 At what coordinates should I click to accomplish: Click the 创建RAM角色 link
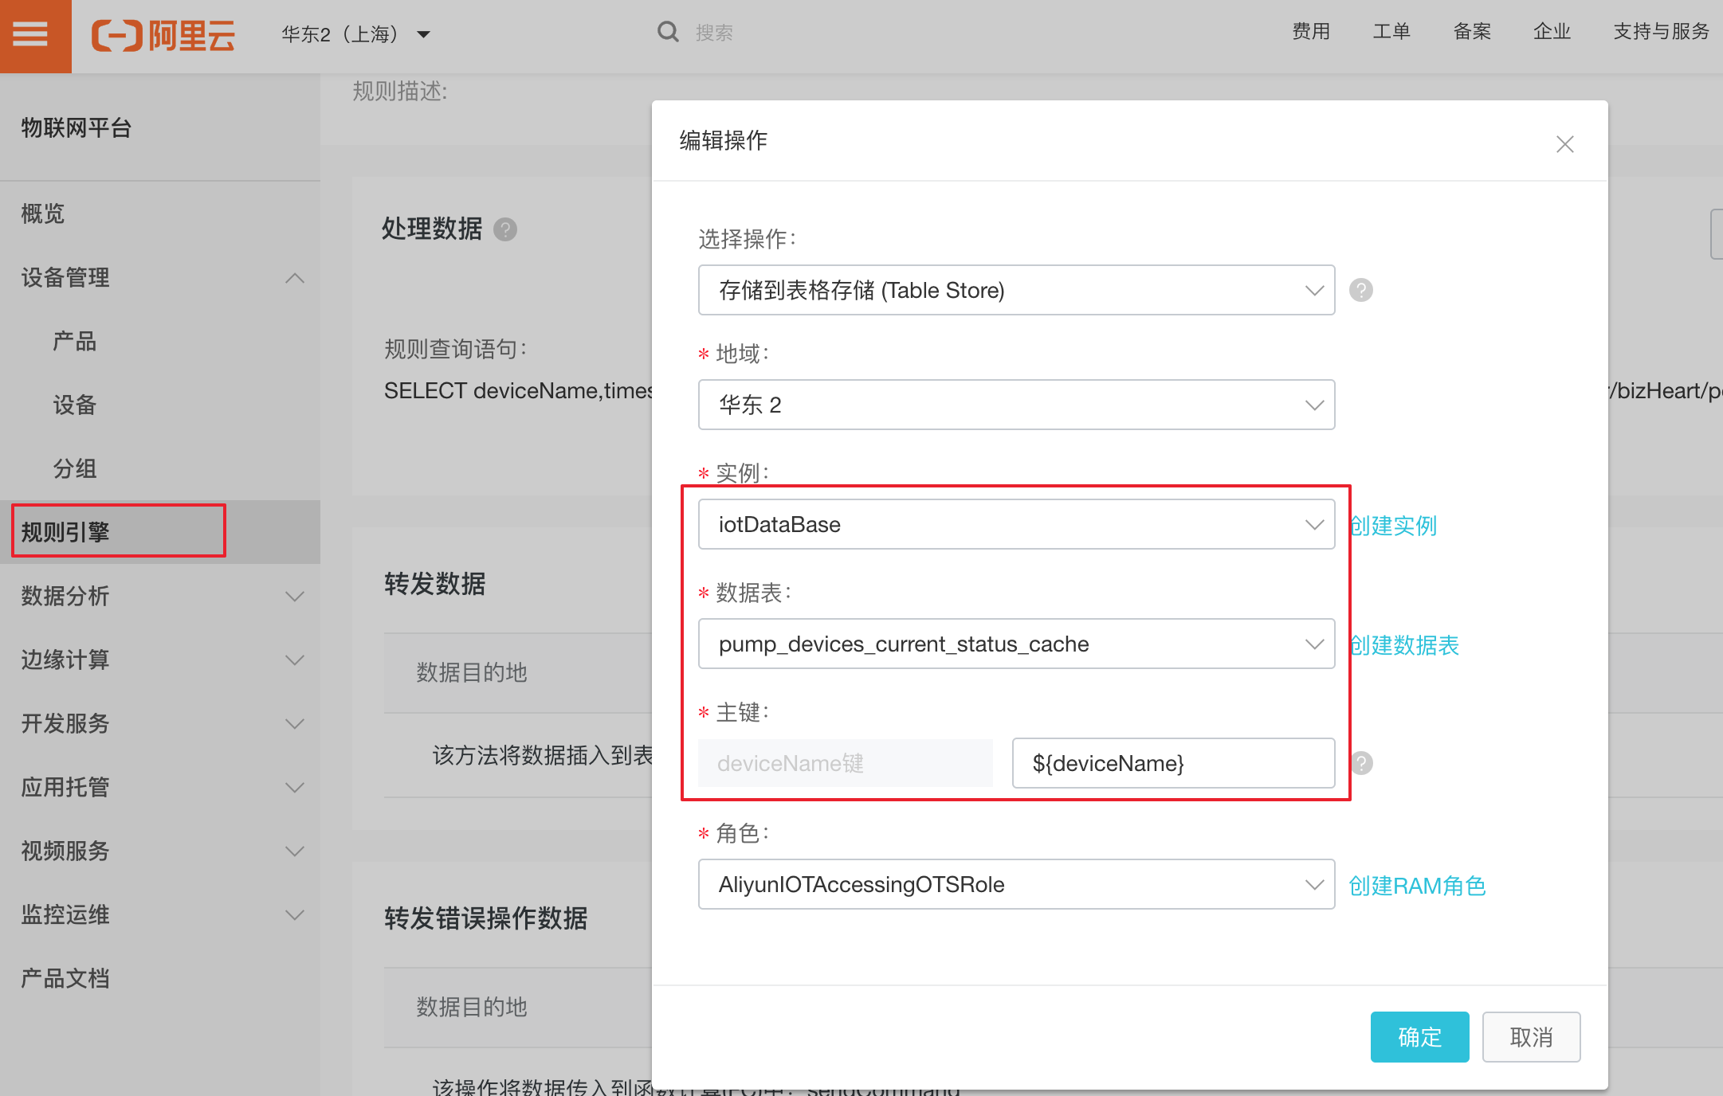point(1417,886)
